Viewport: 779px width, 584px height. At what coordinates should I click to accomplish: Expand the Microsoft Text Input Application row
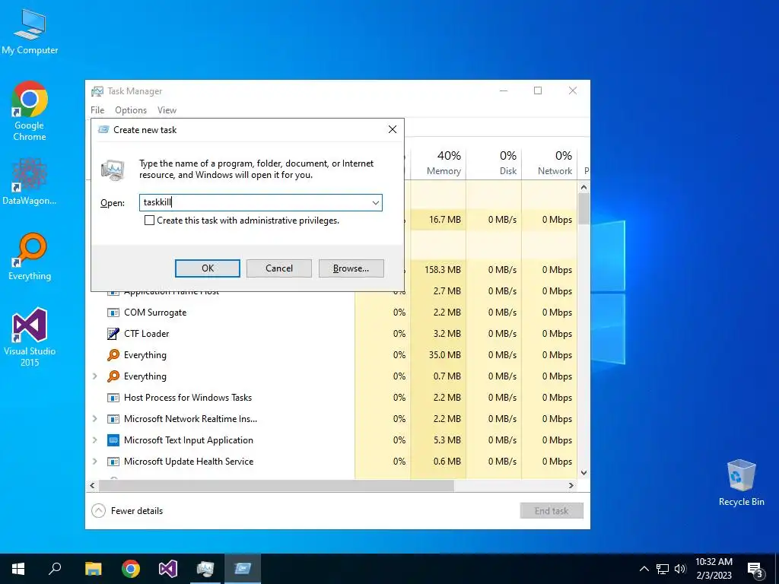(95, 440)
